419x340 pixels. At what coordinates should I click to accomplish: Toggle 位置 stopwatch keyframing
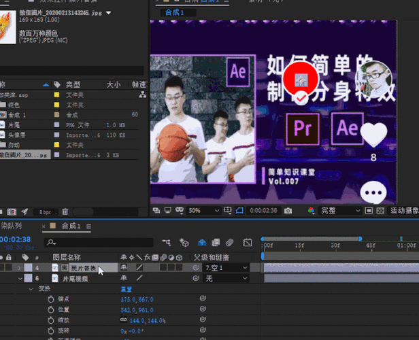tap(51, 309)
